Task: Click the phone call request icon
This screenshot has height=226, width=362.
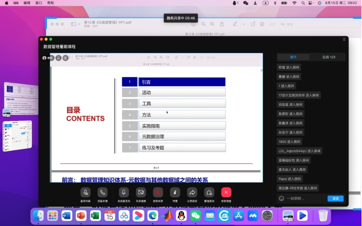Action: [102, 193]
